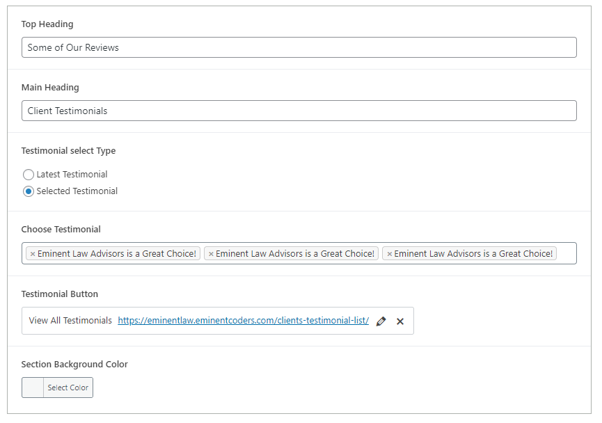This screenshot has height=423, width=602.
Task: Click the View All Testimonials link title
Action: click(70, 321)
